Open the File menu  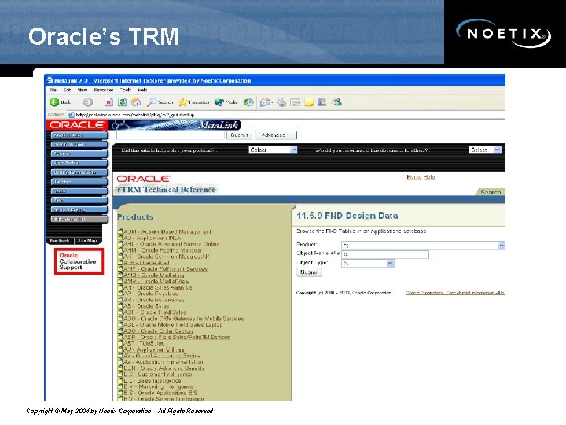(x=53, y=90)
